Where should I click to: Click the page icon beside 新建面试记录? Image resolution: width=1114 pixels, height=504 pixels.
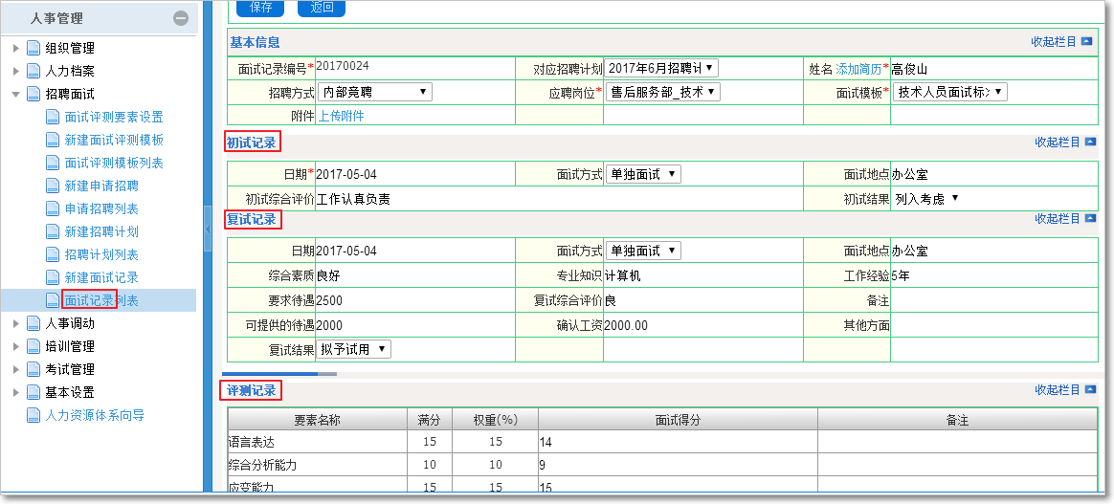(53, 277)
